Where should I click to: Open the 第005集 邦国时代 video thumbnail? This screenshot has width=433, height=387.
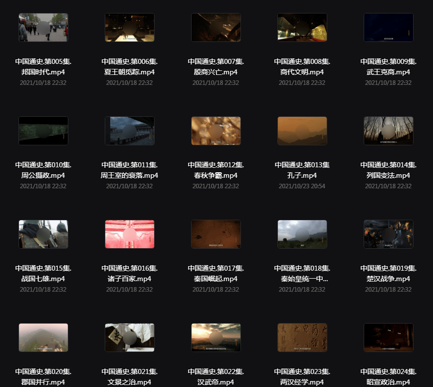(x=43, y=27)
